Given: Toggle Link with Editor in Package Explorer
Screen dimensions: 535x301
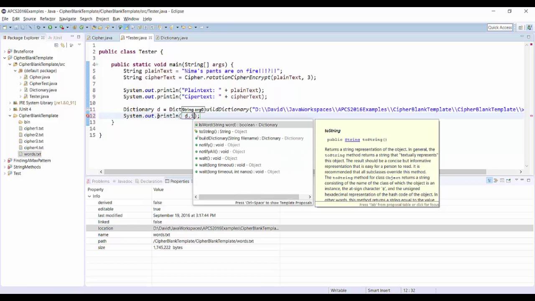Looking at the screenshot, I should point(63,45).
